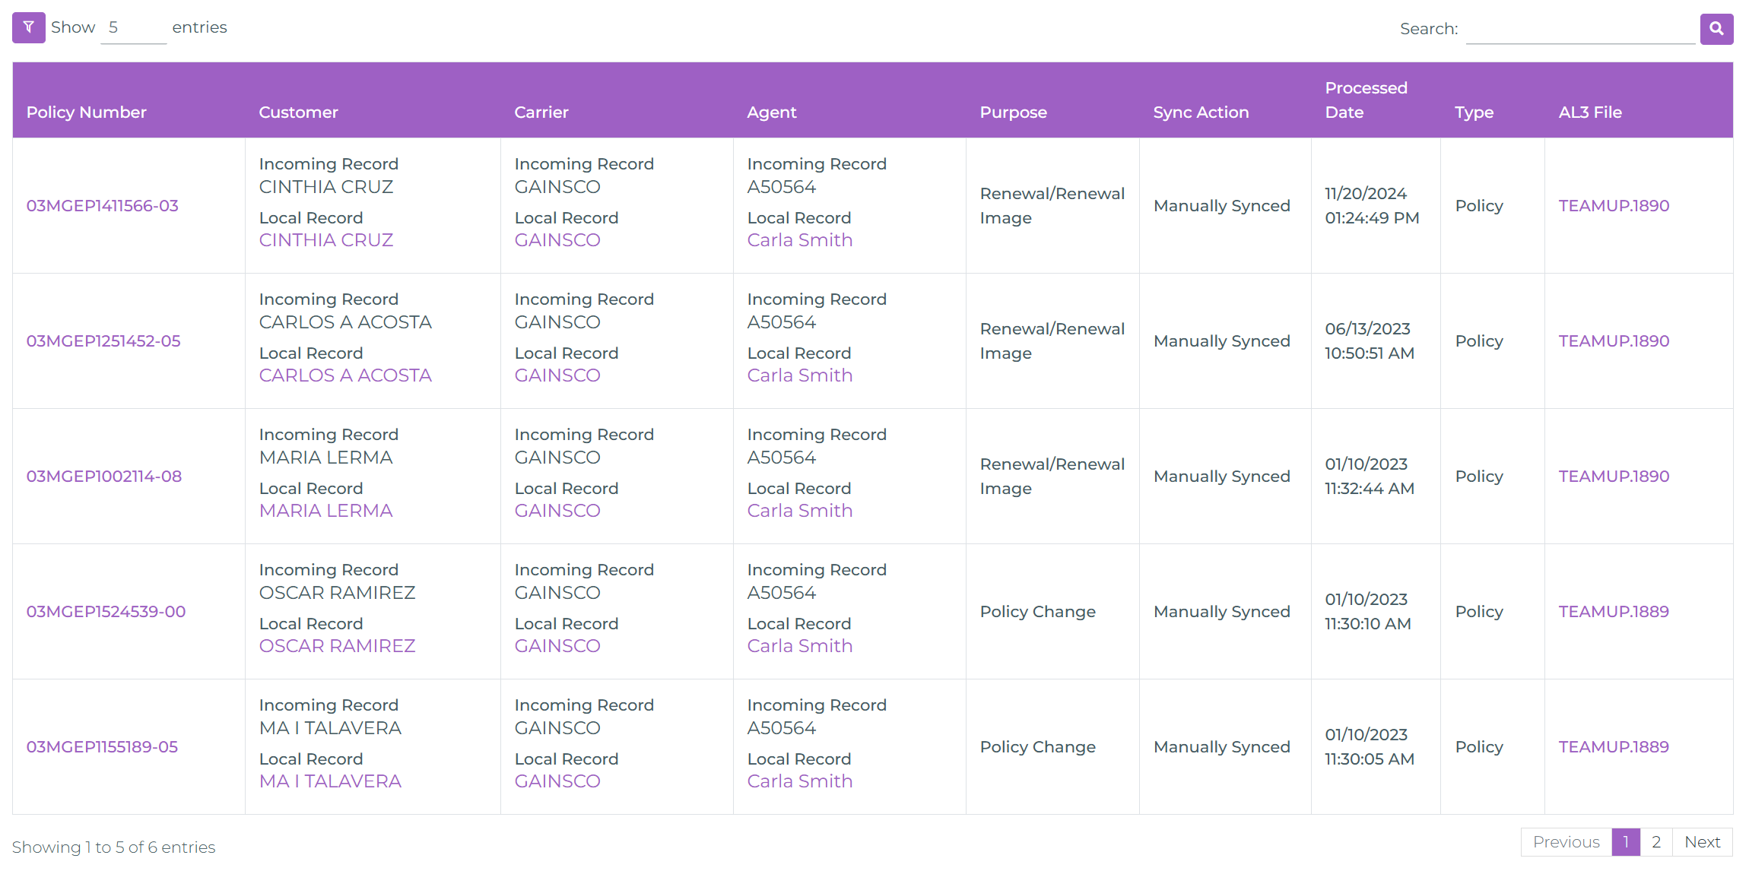Open GAINSCO carrier link in first row
Image resolution: width=1749 pixels, height=871 pixels.
coord(557,240)
